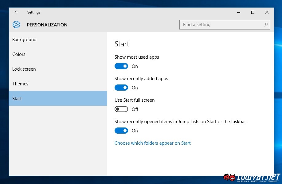Disable Show recently added apps toggle
Image resolution: width=282 pixels, height=184 pixels.
(121, 88)
